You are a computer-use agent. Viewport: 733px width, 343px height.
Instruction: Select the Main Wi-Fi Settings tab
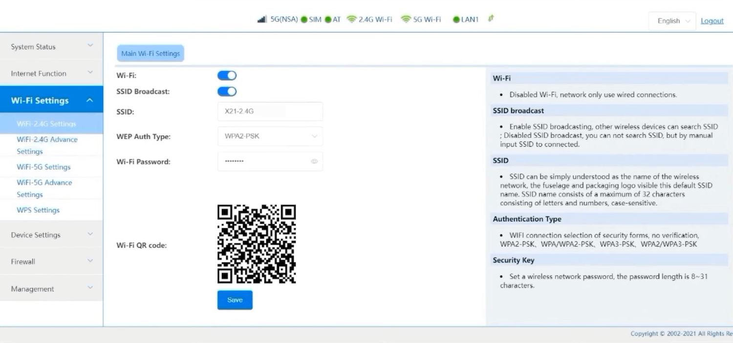(150, 53)
